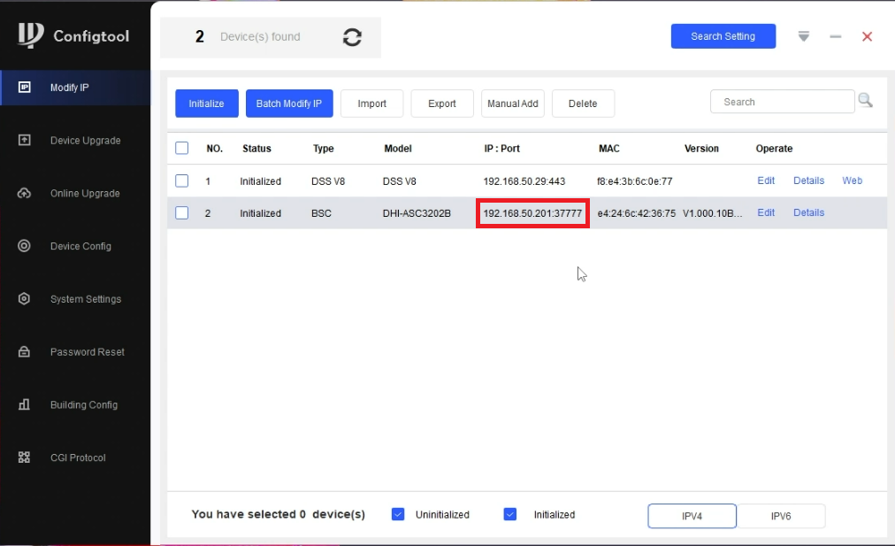Click the search magnifier icon
The height and width of the screenshot is (546, 895).
pyautogui.click(x=865, y=101)
